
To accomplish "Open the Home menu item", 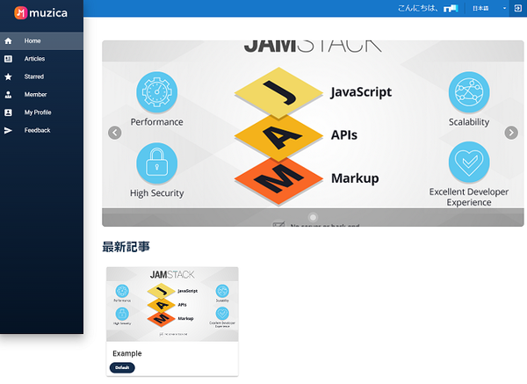I will click(41, 41).
